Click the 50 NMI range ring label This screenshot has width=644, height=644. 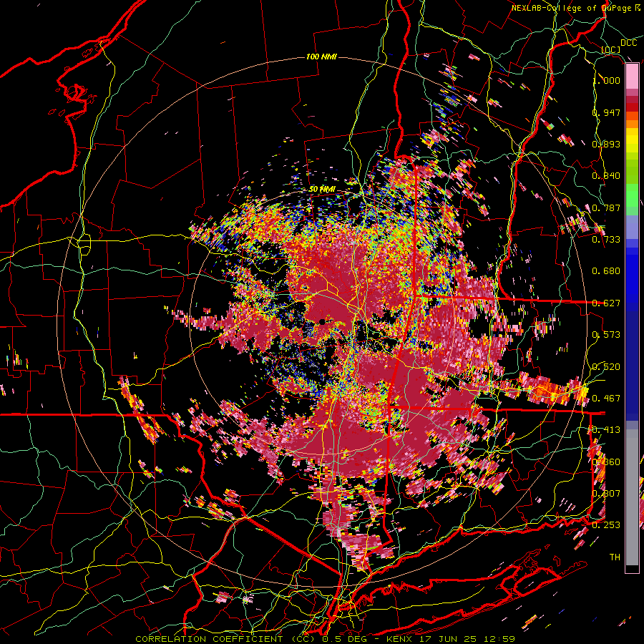click(x=322, y=190)
